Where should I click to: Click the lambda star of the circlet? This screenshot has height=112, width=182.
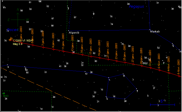(106, 97)
